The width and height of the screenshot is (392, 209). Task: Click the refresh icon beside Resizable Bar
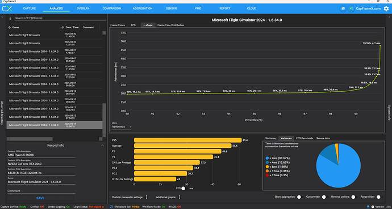coord(111,207)
